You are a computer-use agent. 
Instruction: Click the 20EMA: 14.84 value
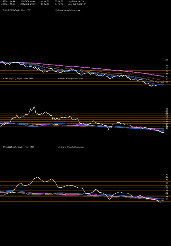[8, 1]
